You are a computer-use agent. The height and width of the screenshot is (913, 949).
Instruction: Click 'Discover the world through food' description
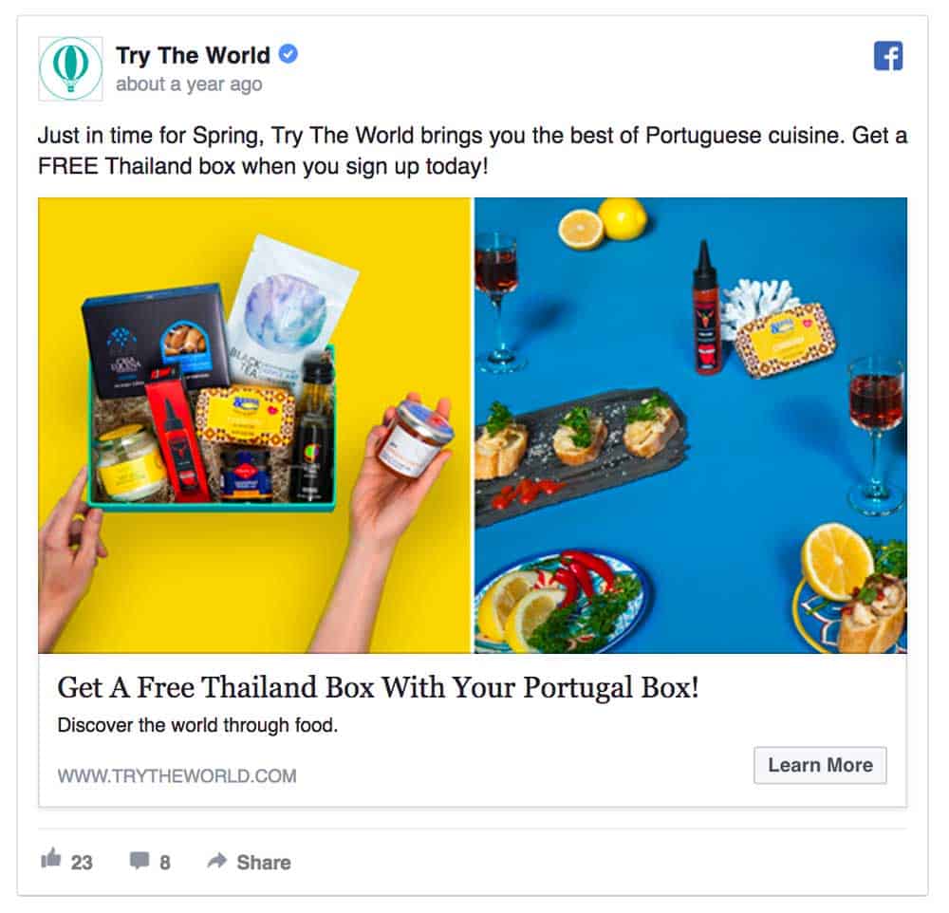tap(197, 725)
